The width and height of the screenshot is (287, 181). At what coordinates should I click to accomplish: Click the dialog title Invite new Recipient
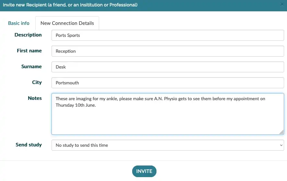pyautogui.click(x=70, y=5)
